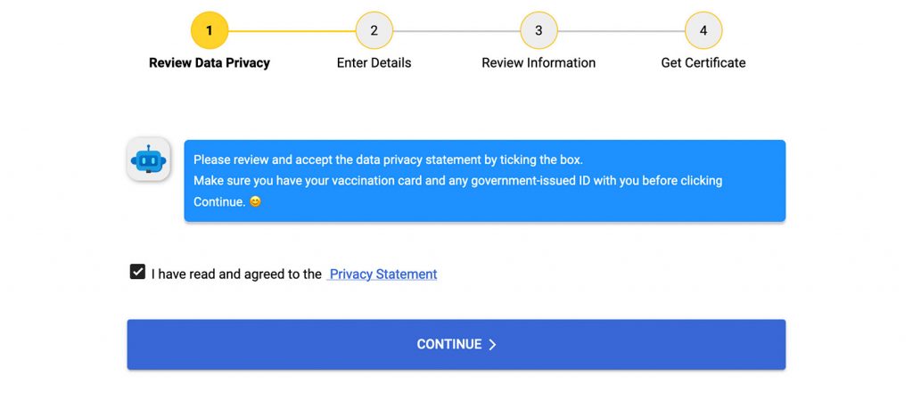Image resolution: width=913 pixels, height=417 pixels.
Task: Open the Review Data Privacy step label
Action: pyautogui.click(x=210, y=62)
